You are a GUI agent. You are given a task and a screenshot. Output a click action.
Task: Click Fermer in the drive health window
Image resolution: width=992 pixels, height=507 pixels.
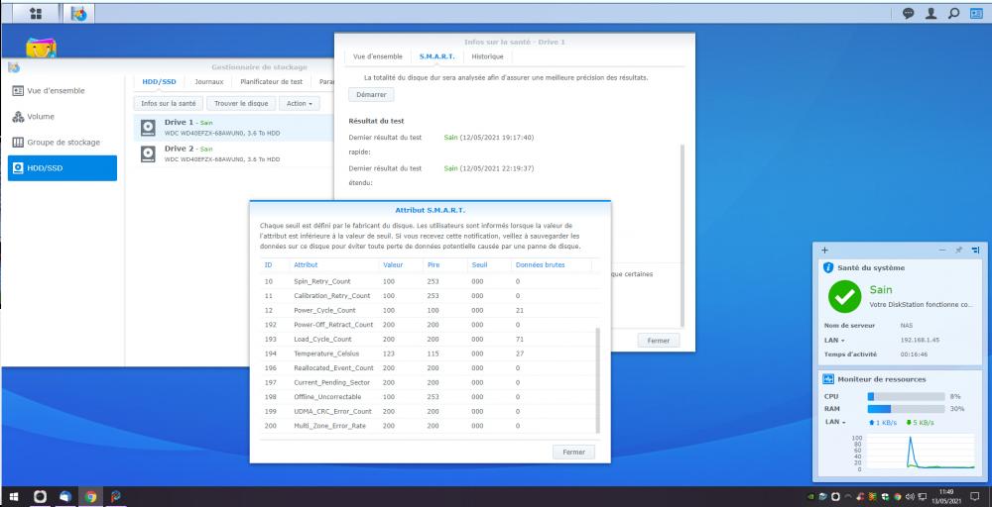click(658, 341)
